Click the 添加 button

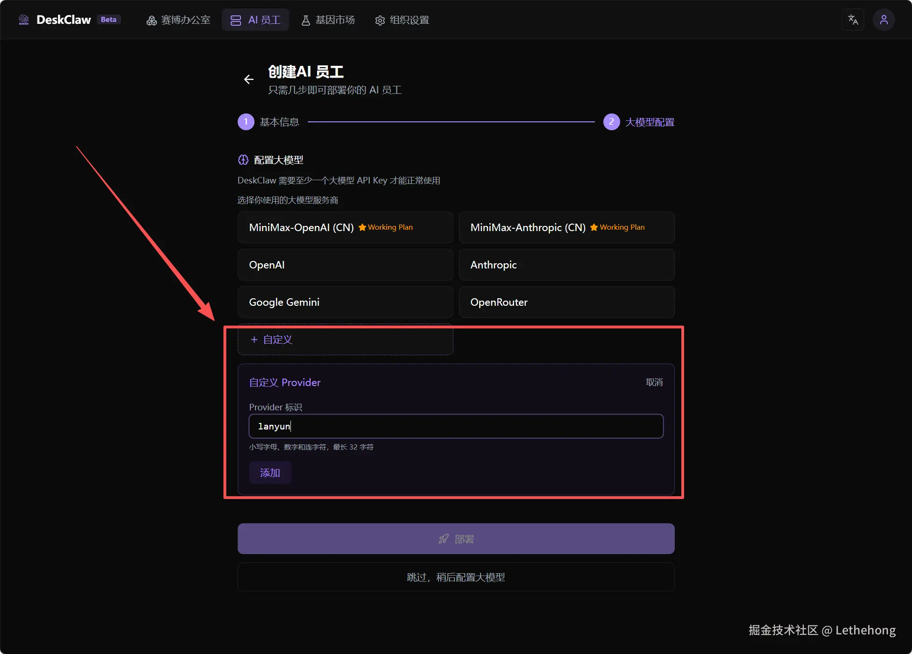click(270, 472)
